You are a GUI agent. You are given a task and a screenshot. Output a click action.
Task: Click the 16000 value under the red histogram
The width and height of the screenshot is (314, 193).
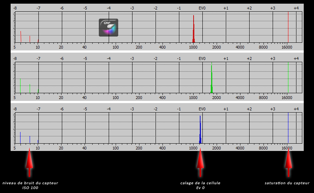(x=287, y=47)
